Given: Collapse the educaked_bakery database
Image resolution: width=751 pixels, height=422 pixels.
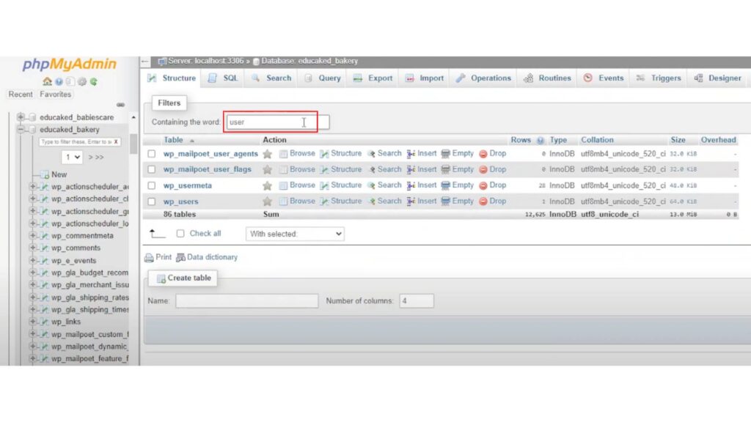Looking at the screenshot, I should click(21, 129).
